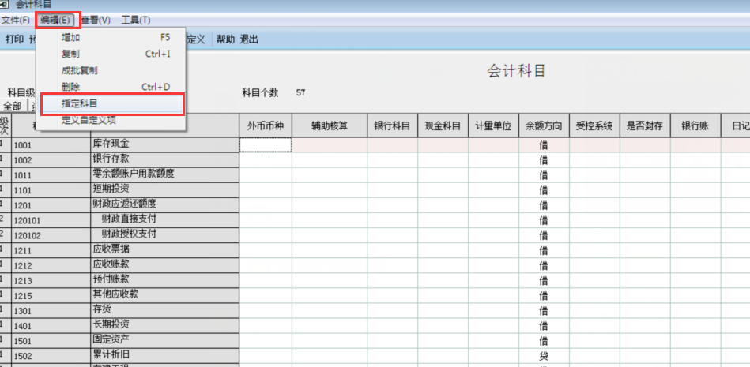The height and width of the screenshot is (367, 750).
Task: Switch to the 全部 tab
Action: [x=13, y=106]
